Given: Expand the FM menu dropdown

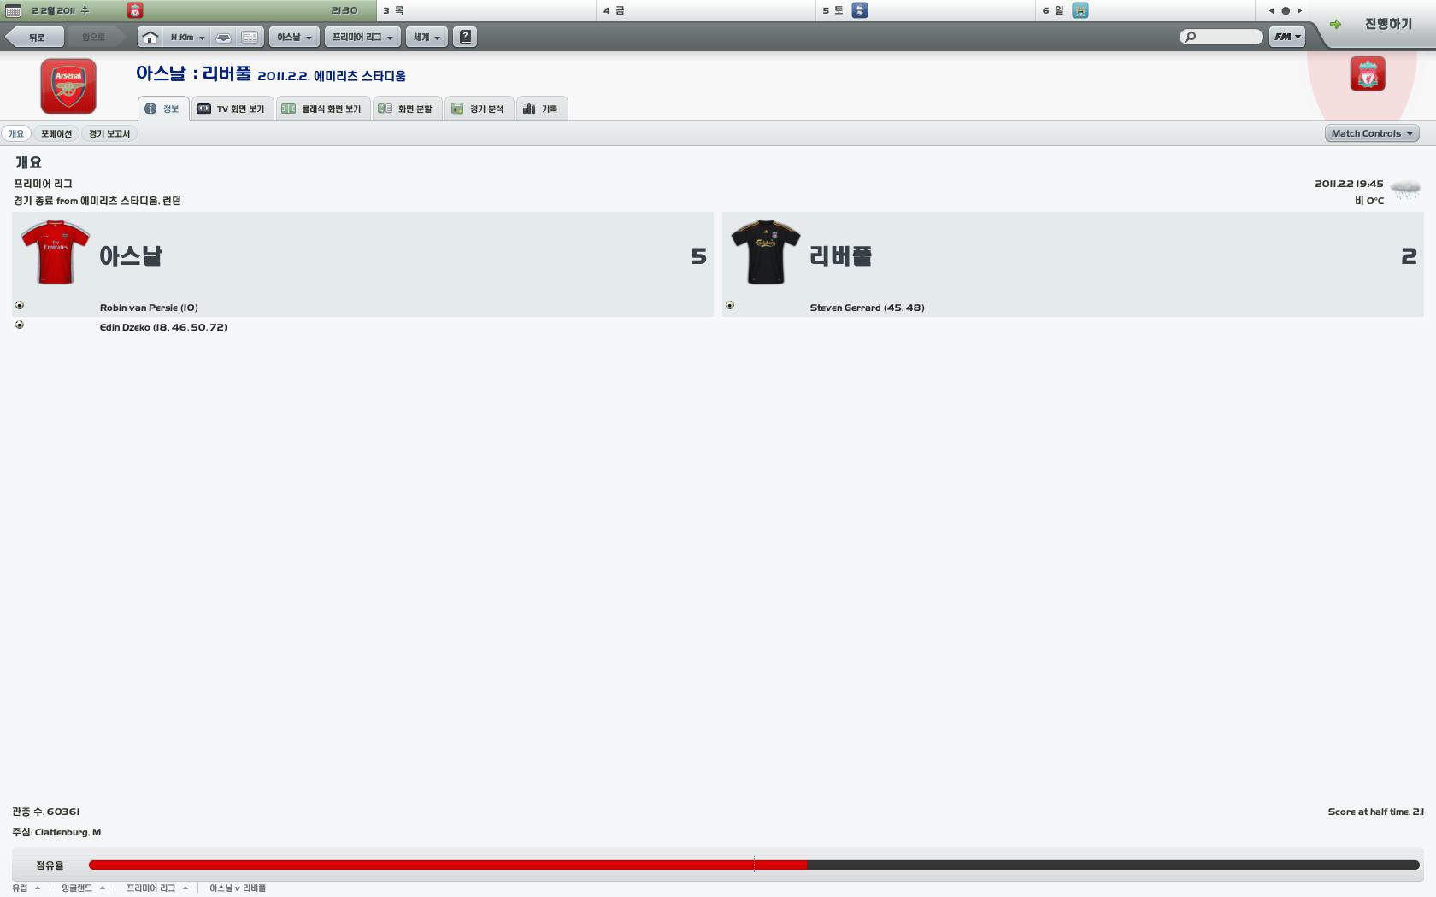Looking at the screenshot, I should (1286, 37).
